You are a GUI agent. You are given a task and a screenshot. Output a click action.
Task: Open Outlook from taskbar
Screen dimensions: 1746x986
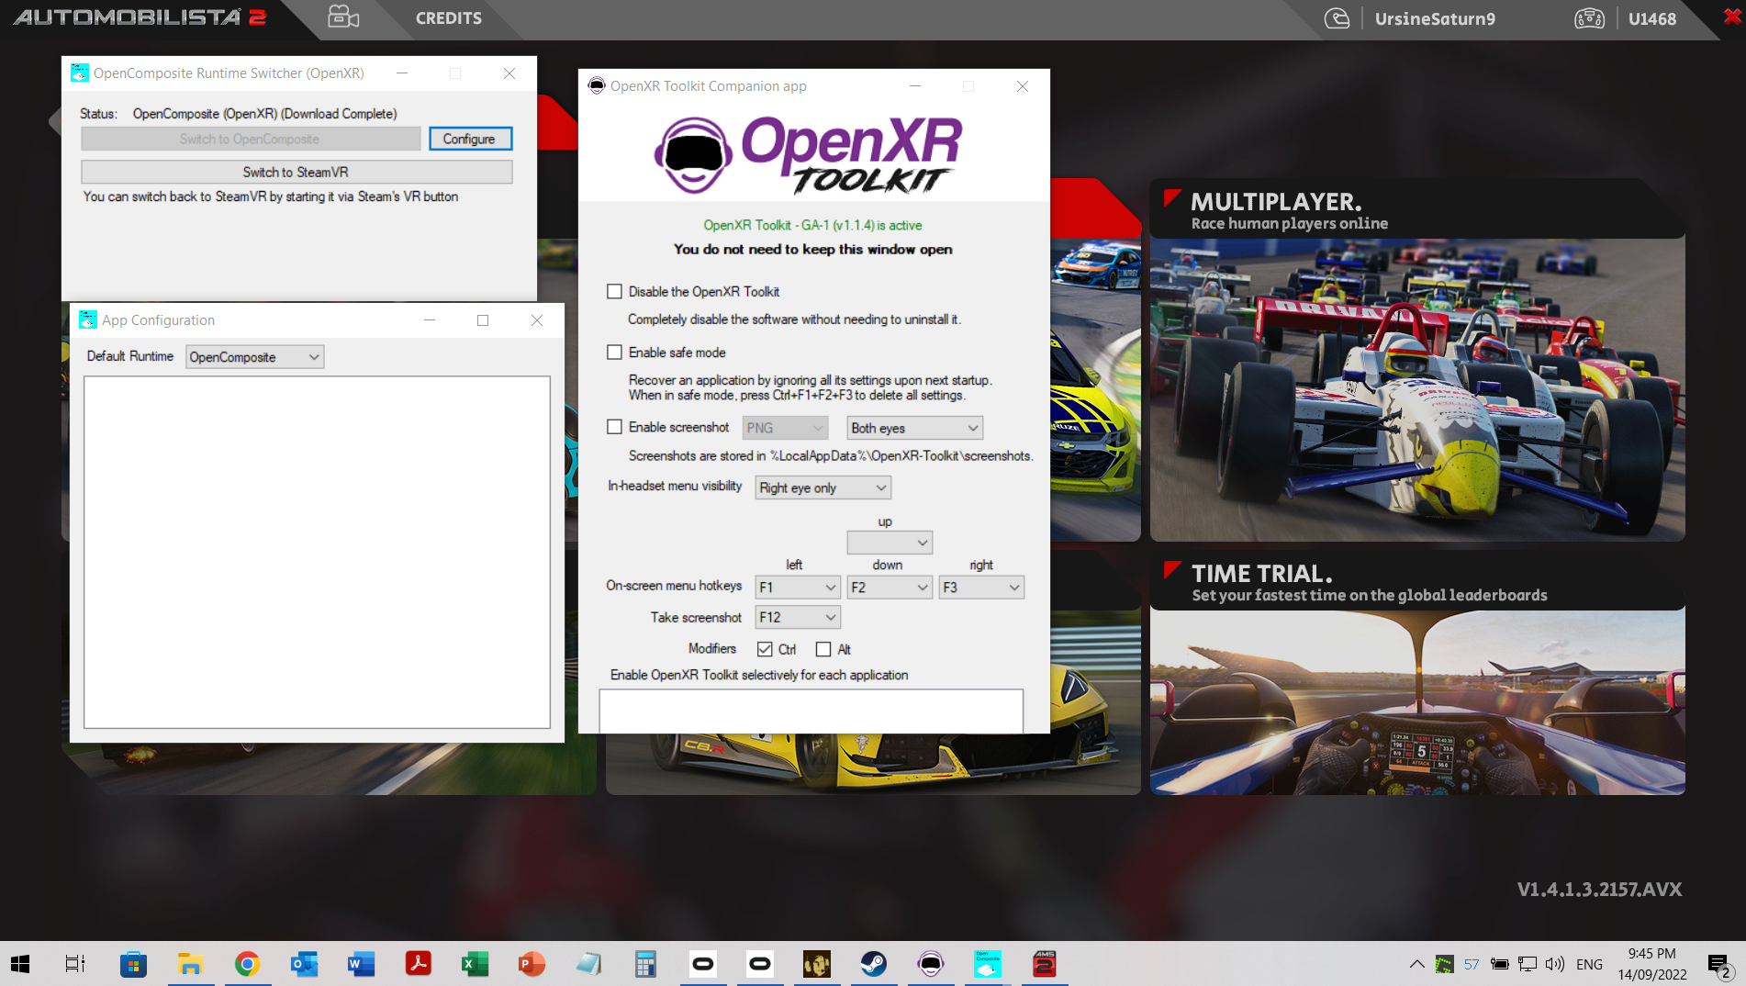click(304, 964)
